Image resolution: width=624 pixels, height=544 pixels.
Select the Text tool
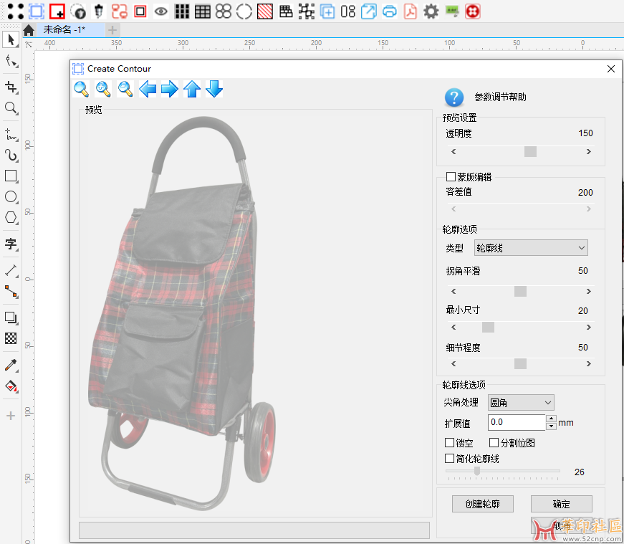click(11, 244)
